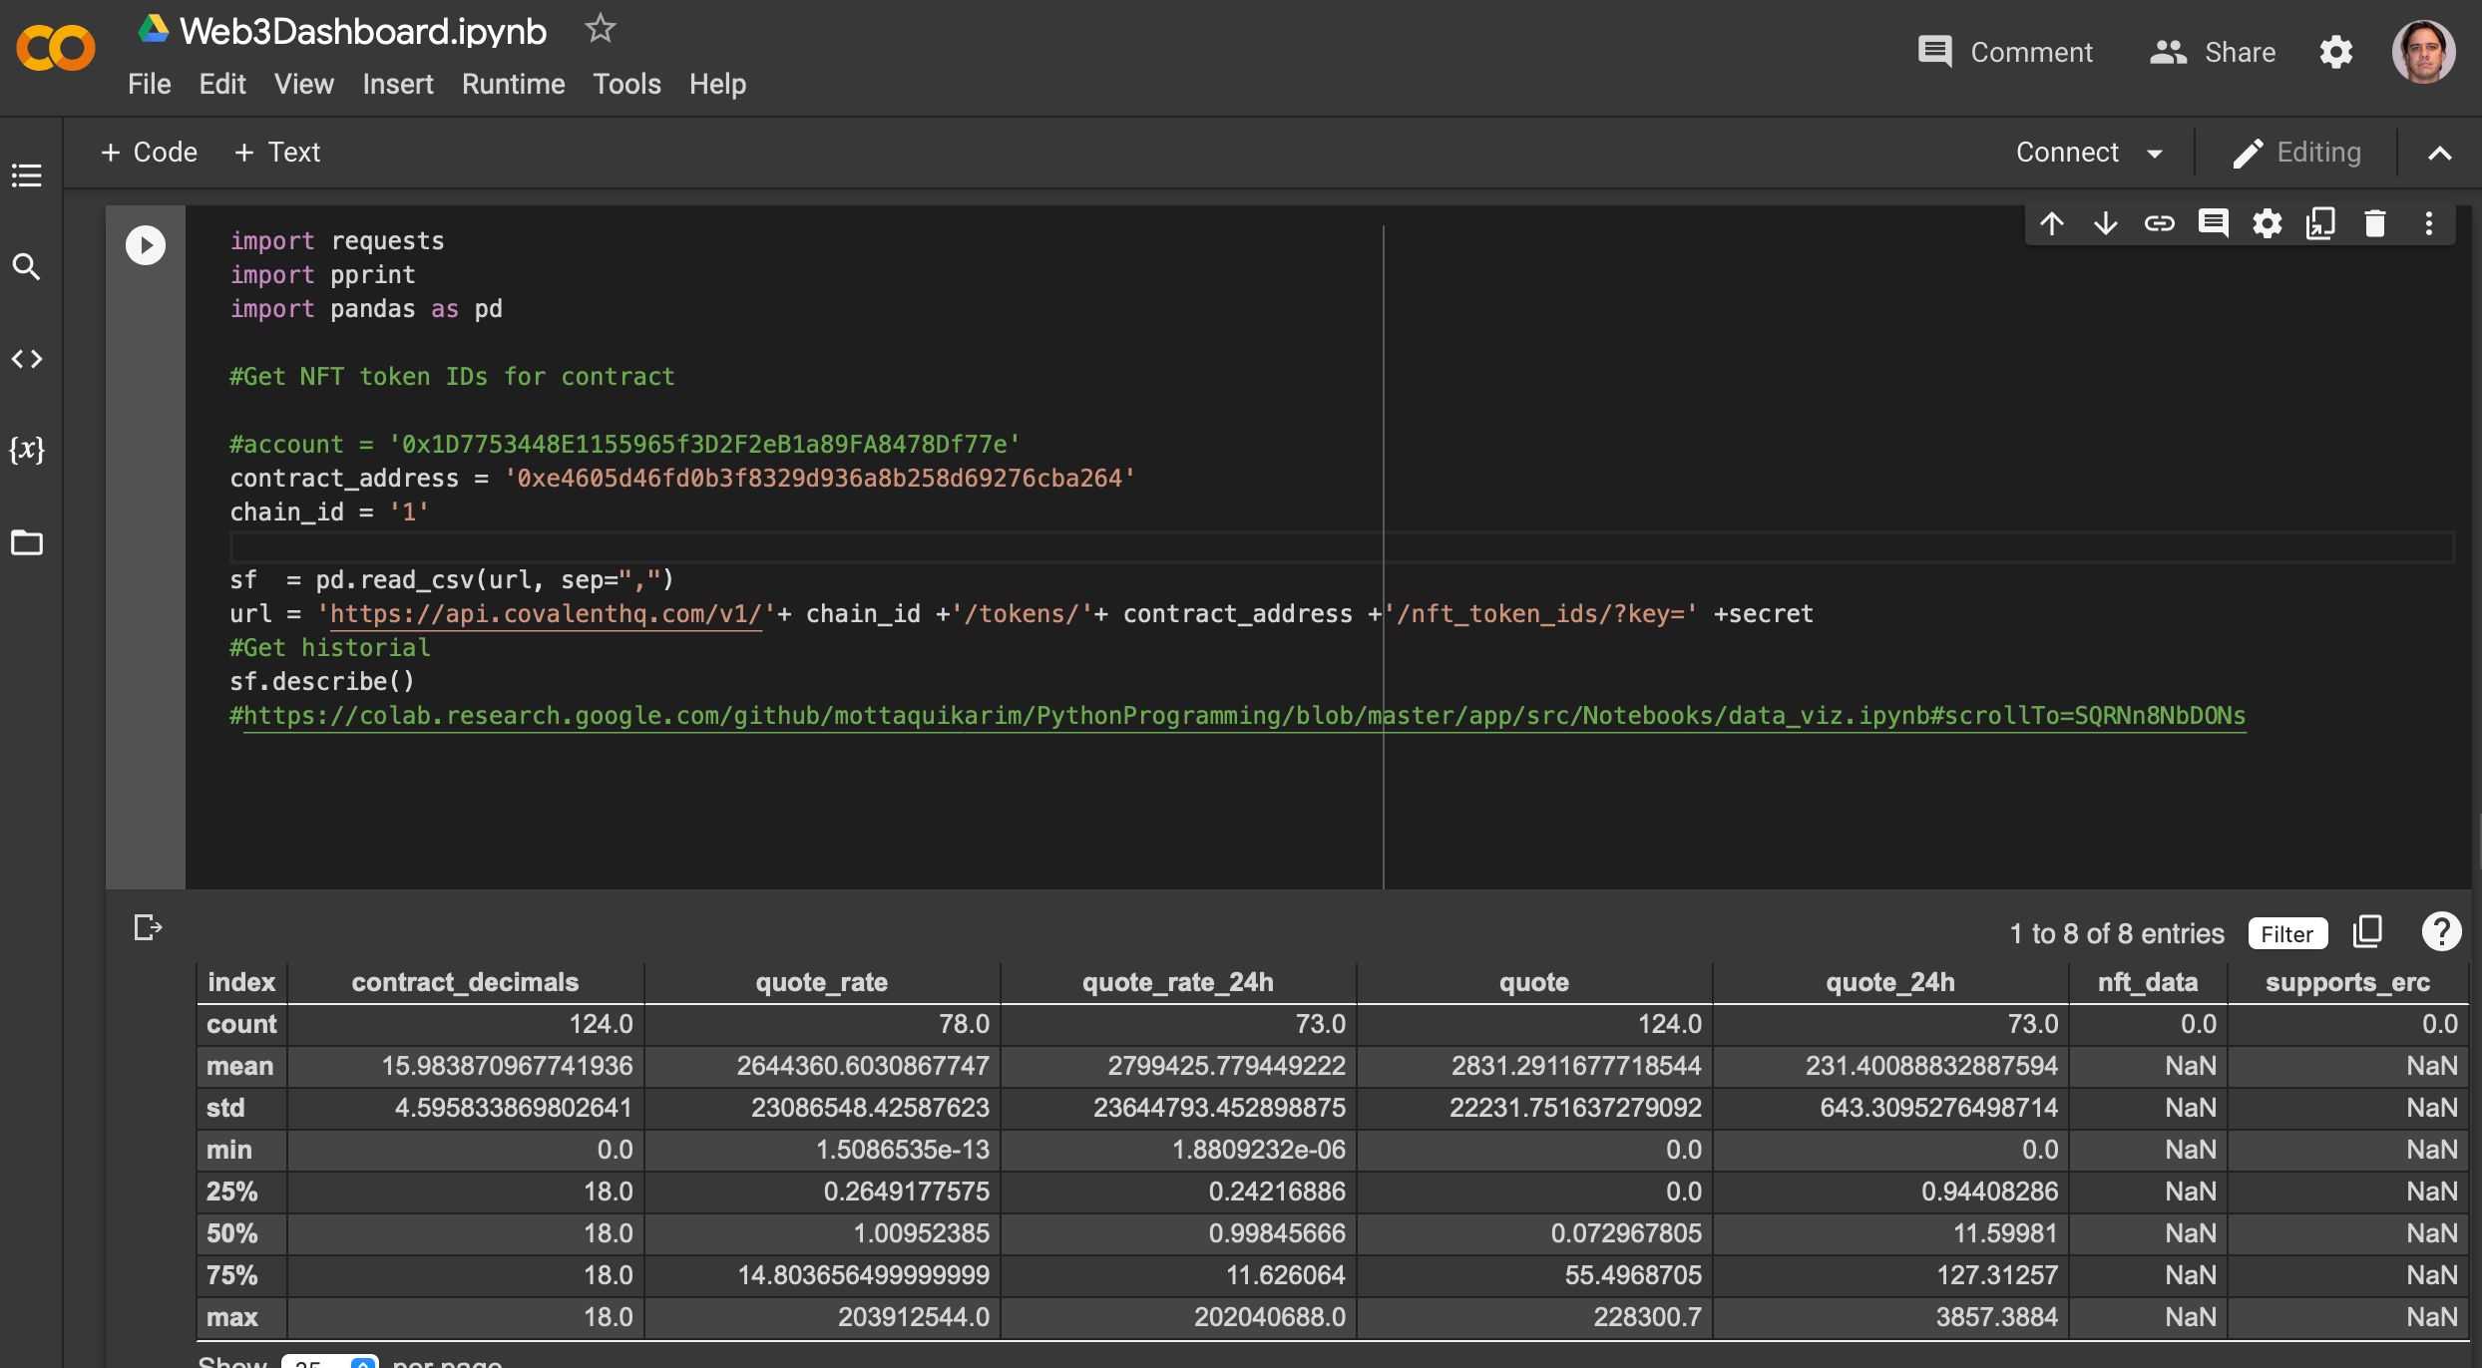Open the find and replace panel

(x=27, y=266)
